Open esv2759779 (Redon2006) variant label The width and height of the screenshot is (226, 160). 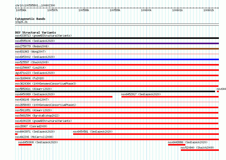32,46
